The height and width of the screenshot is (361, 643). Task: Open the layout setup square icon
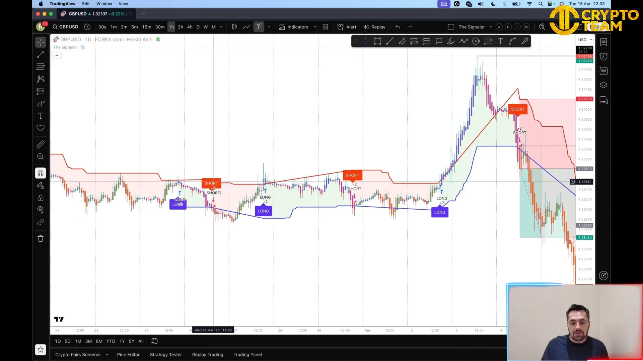pyautogui.click(x=451, y=27)
